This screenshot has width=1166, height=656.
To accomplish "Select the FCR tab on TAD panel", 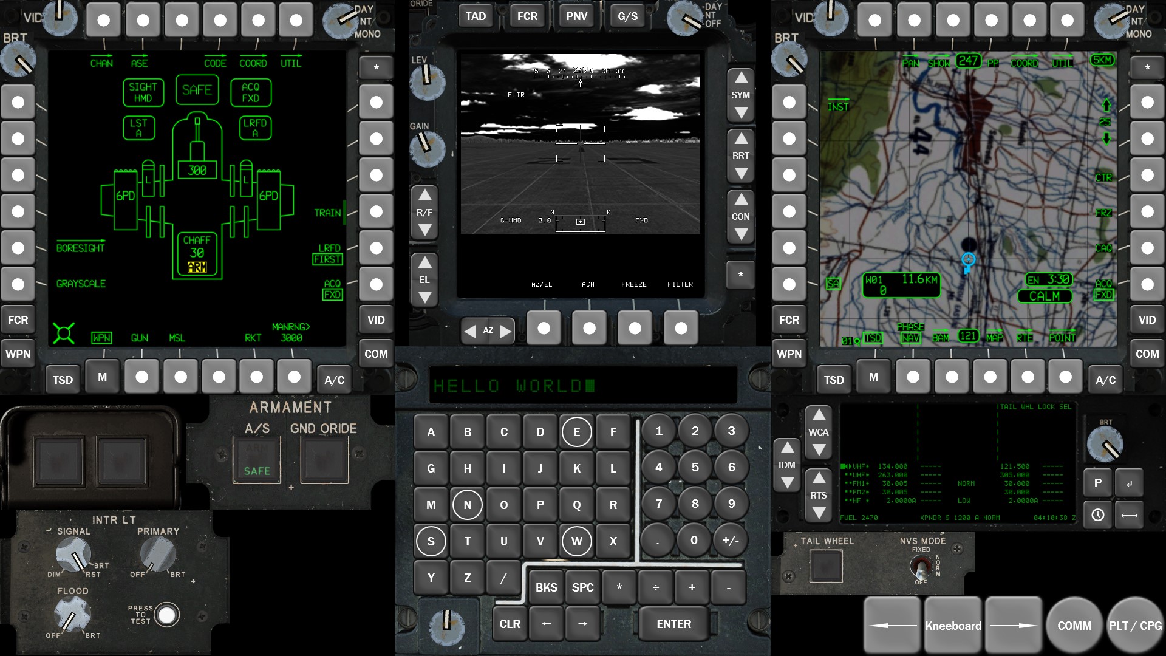I will [527, 16].
